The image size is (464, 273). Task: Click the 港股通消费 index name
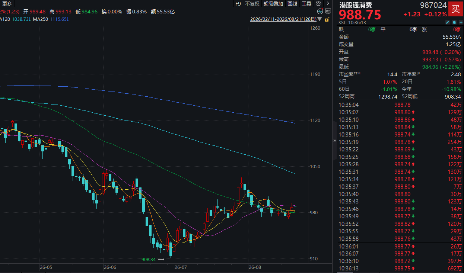355,5
